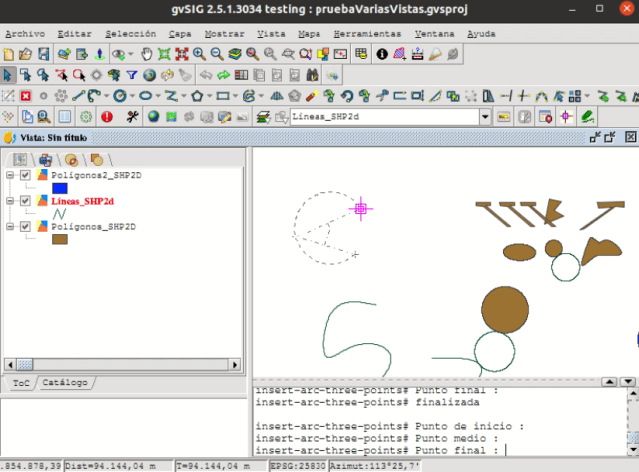Click the blue Polígonos2_SHP2D symbol swatch
639x472 pixels.
coord(59,187)
